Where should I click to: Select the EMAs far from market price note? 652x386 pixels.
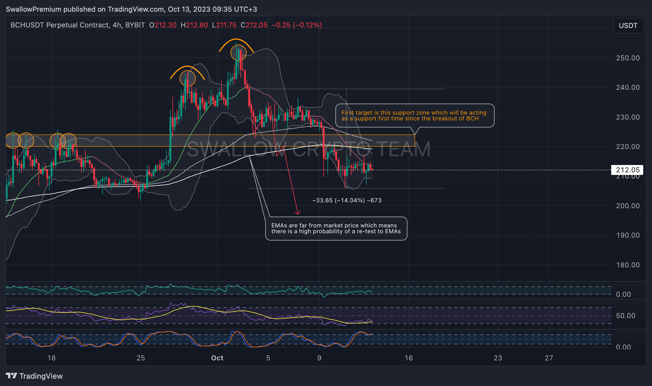336,228
